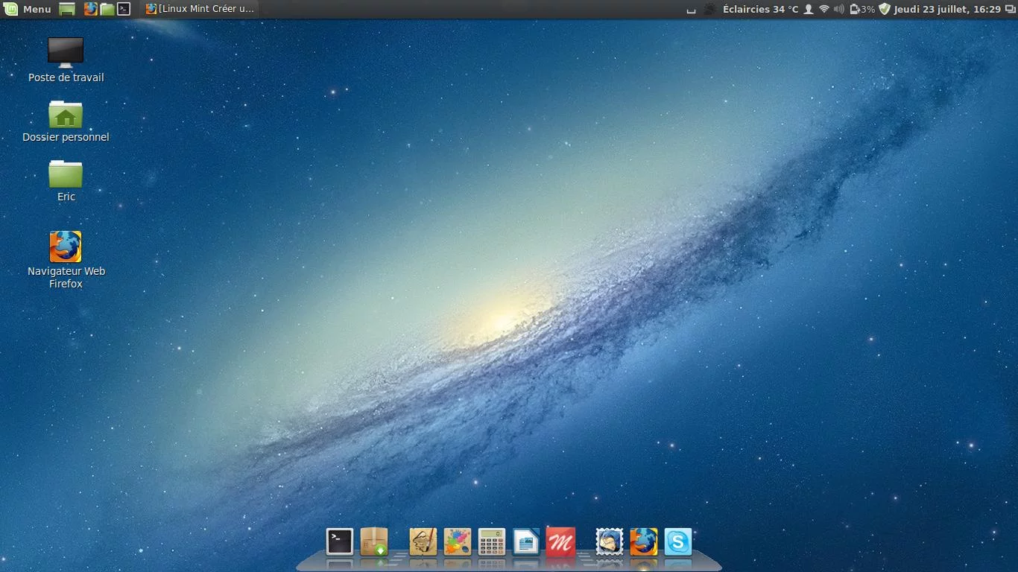Open the battery 3% power applet
Viewport: 1018px width, 572px height.
[862, 9]
